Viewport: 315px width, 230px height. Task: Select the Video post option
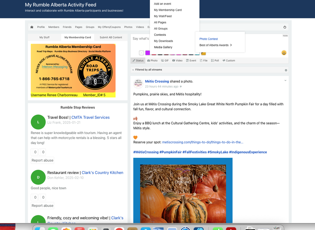click(177, 61)
